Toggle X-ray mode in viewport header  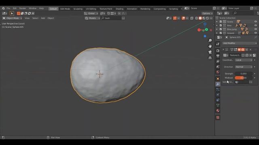pos(191,18)
